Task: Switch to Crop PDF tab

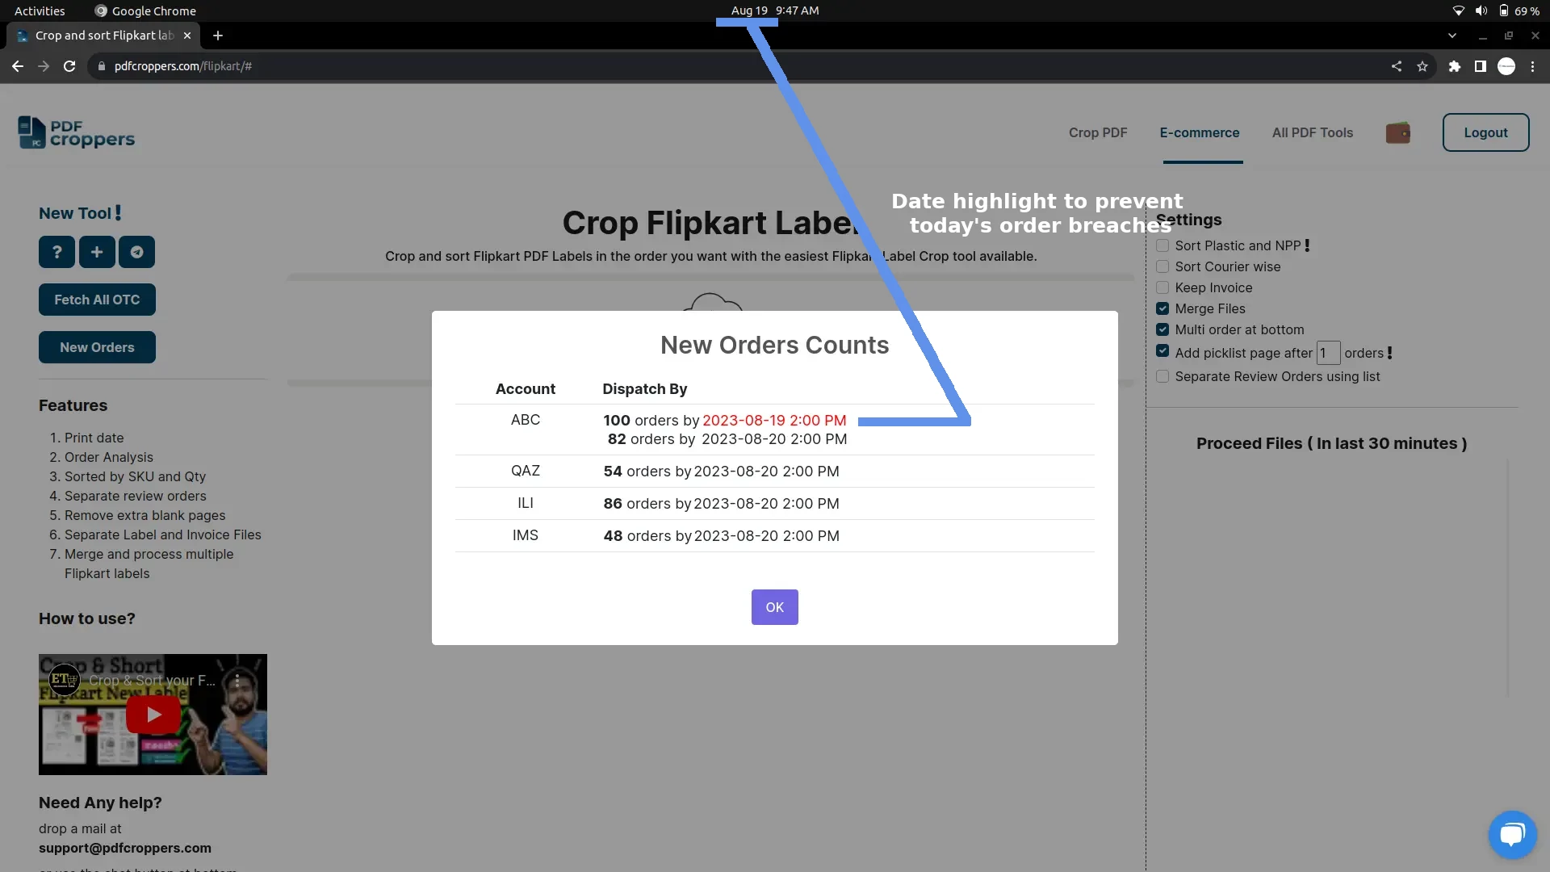Action: click(x=1097, y=132)
